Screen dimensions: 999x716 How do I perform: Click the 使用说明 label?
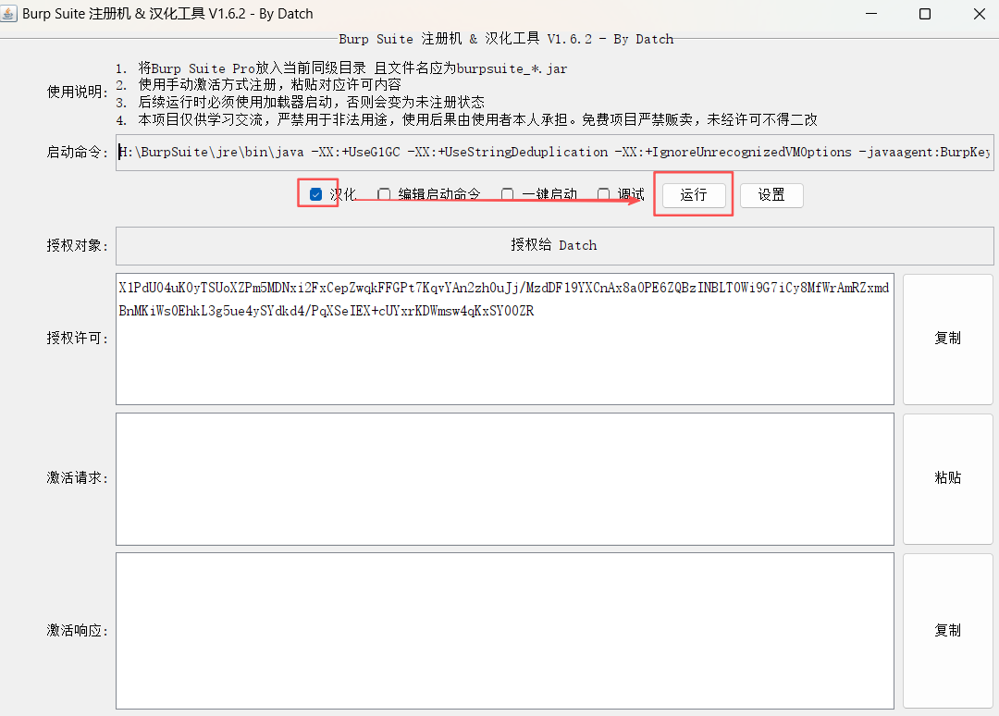(77, 93)
